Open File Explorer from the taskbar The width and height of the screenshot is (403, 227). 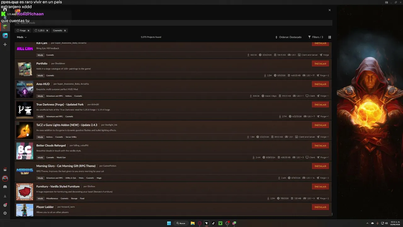pyautogui.click(x=193, y=223)
